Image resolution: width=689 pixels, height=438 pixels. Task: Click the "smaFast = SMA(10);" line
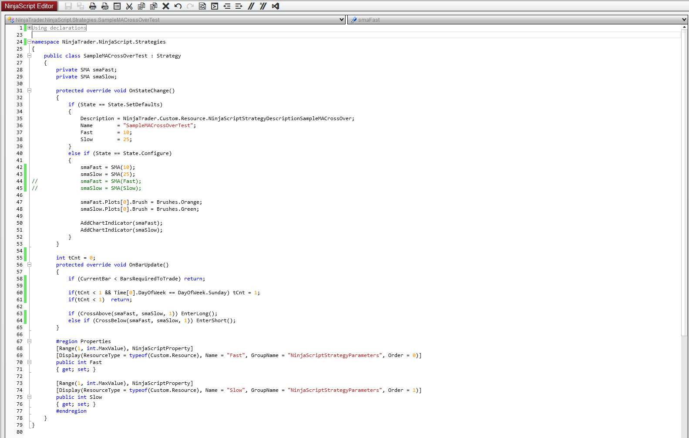coord(108,167)
